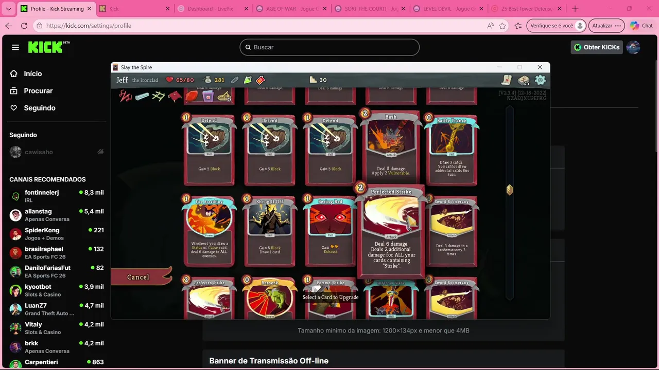The image size is (659, 370).
Task: Focus the Buscar search field
Action: click(329, 47)
